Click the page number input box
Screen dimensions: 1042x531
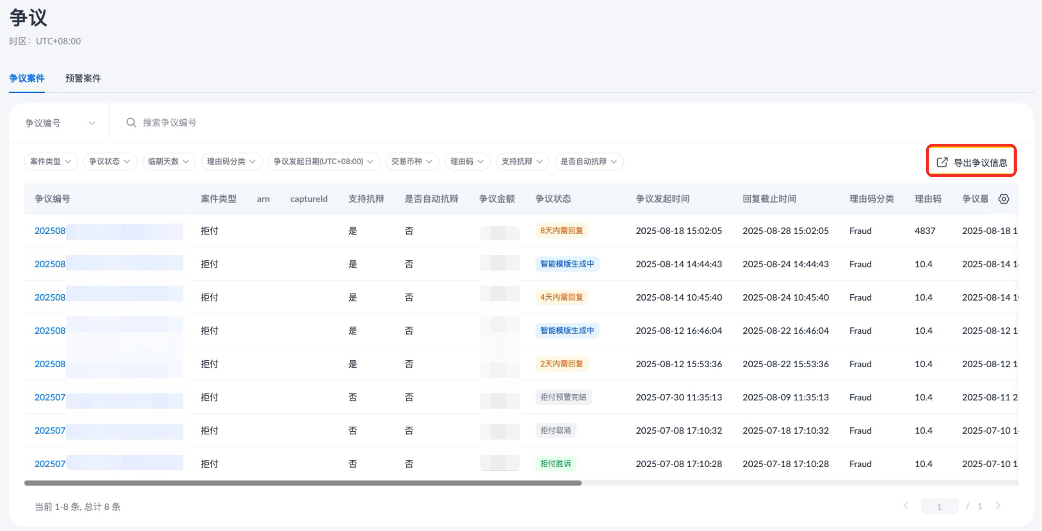tap(939, 506)
